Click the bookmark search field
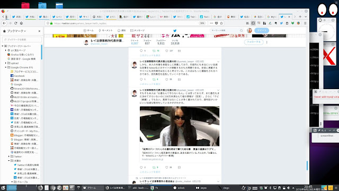 (22, 39)
